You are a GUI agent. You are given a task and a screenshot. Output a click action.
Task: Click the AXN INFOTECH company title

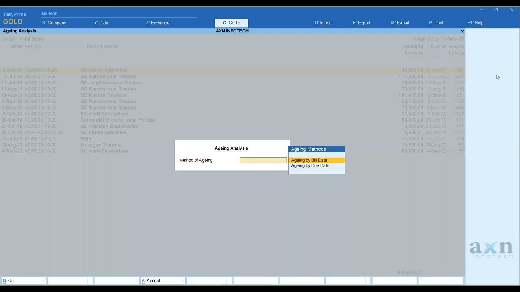coord(232,31)
